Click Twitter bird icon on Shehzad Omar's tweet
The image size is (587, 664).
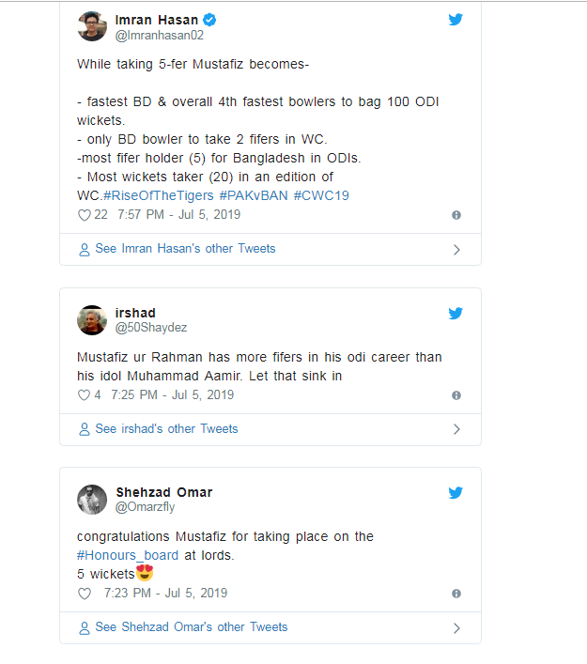point(456,492)
